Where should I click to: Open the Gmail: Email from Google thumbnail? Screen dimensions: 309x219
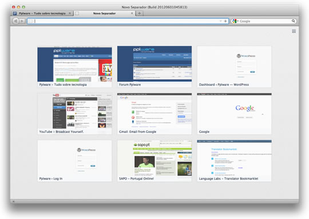154,114
